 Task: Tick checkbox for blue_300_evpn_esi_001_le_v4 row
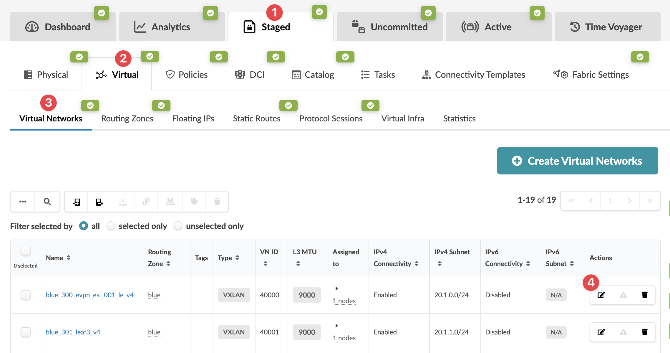26,295
